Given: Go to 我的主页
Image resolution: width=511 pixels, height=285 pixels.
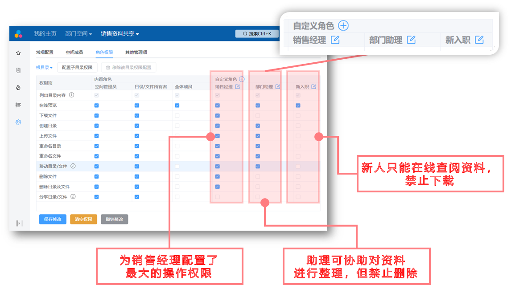Looking at the screenshot, I should [45, 33].
